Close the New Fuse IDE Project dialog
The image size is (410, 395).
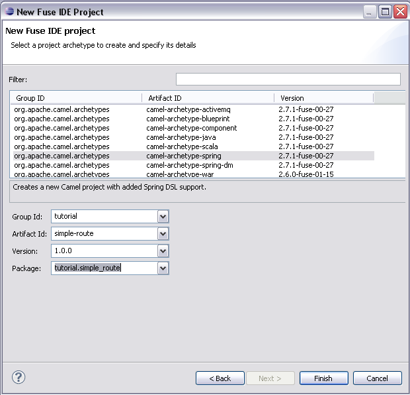401,12
